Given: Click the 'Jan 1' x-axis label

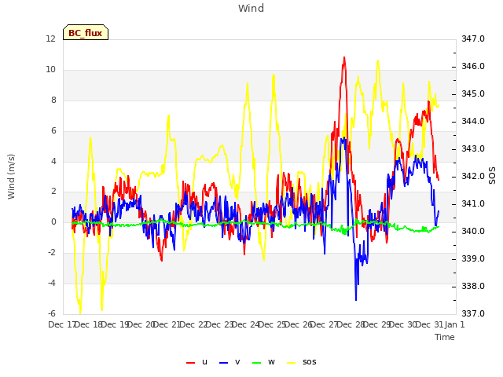Looking at the screenshot, I should [x=454, y=324].
